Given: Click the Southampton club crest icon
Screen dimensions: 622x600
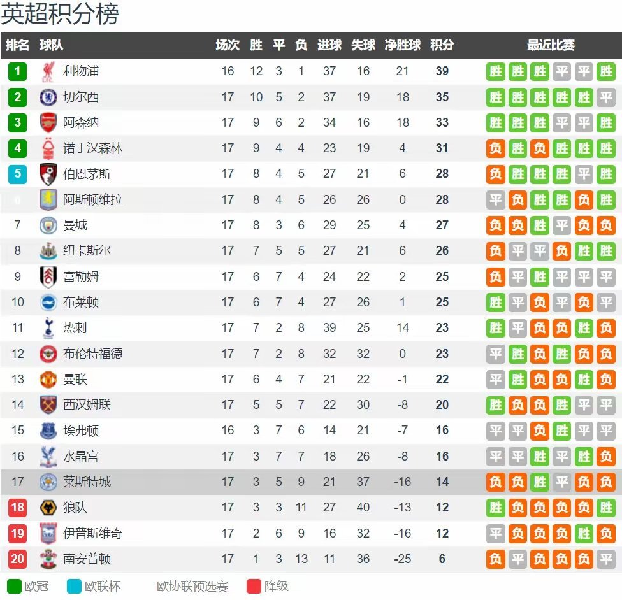Looking at the screenshot, I should point(48,559).
